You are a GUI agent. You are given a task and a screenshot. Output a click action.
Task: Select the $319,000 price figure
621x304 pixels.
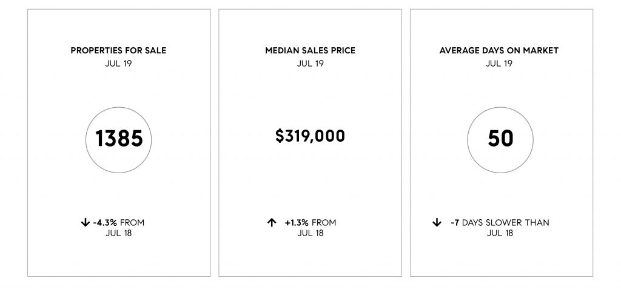[x=310, y=136]
